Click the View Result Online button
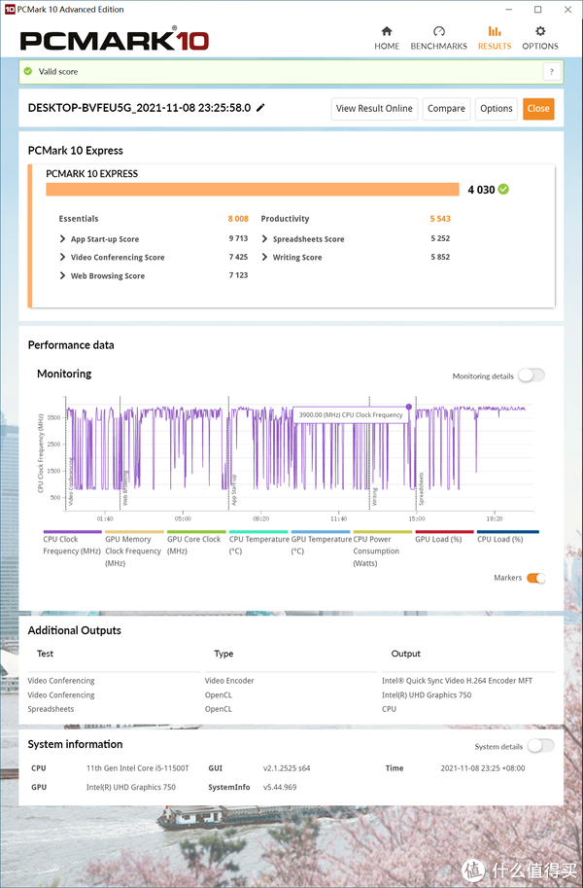 (374, 109)
